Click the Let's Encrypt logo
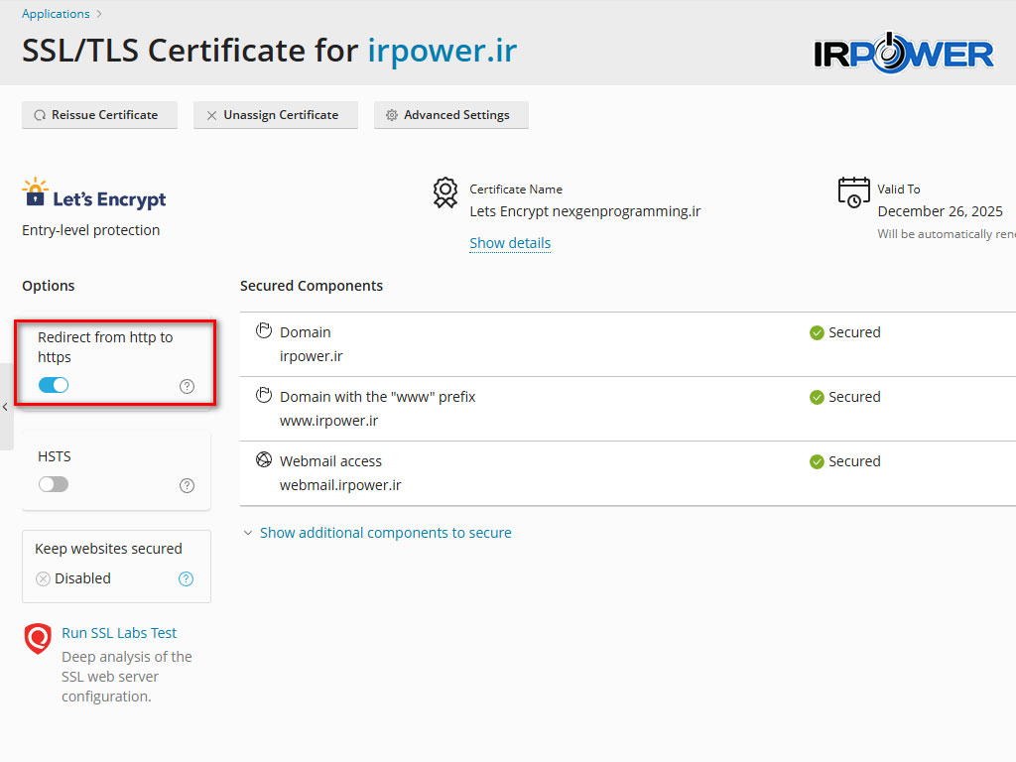Viewport: 1016px width, 762px height. [x=94, y=194]
